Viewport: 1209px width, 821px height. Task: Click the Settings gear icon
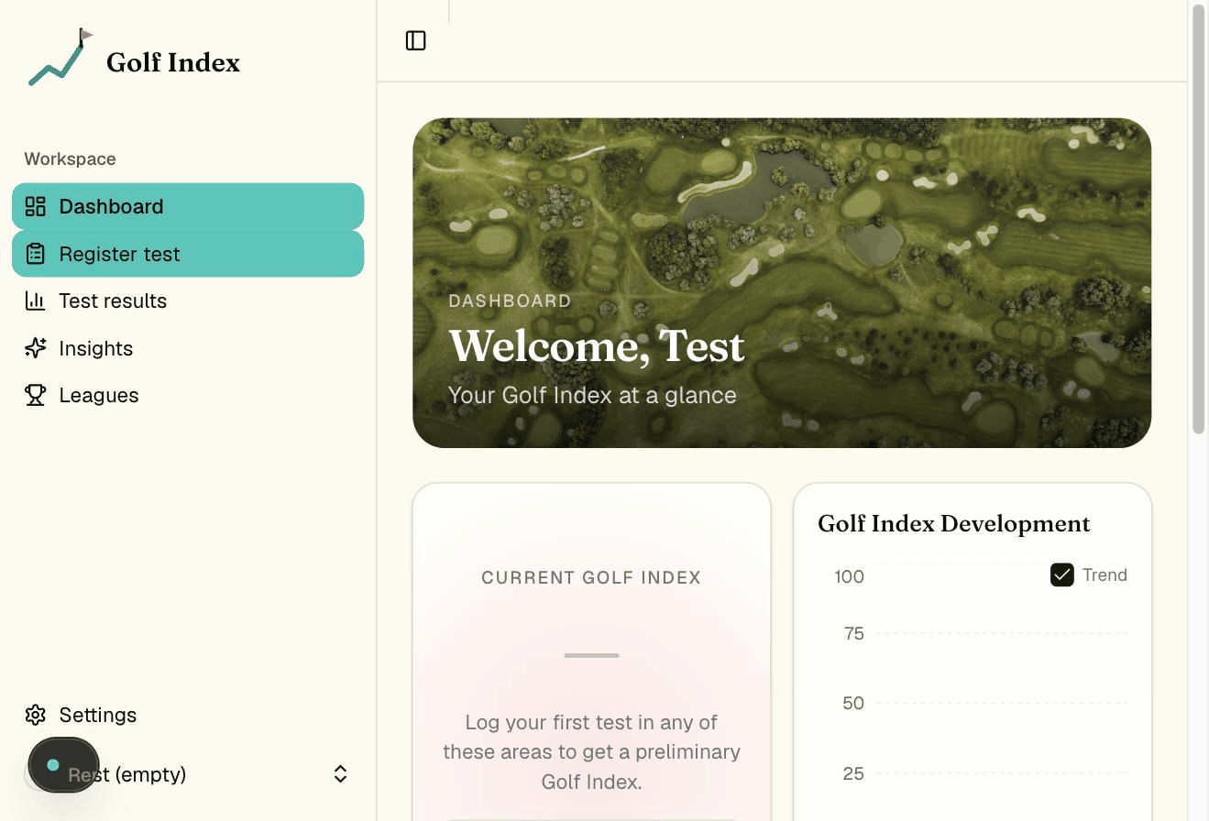coord(35,715)
